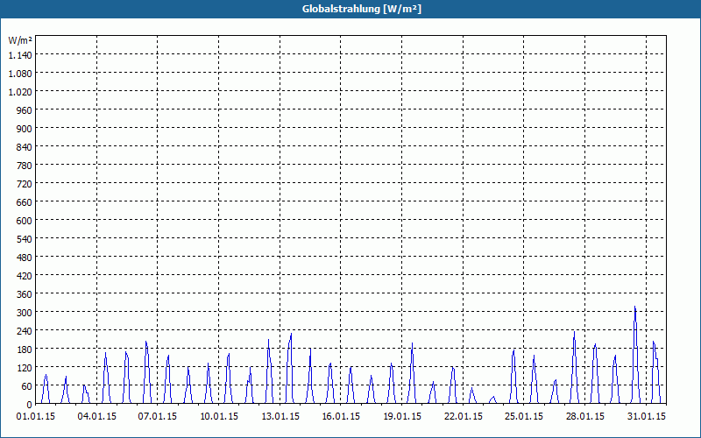Click the Globalstrahlung [W/m²] chart title

362,9
